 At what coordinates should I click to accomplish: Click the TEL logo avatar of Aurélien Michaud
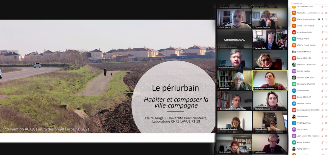294,51
